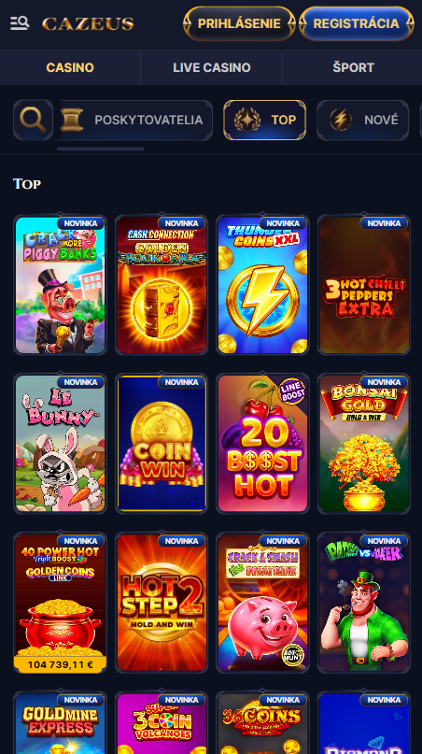Switch to the Šport tab
The width and height of the screenshot is (422, 754).
point(353,67)
